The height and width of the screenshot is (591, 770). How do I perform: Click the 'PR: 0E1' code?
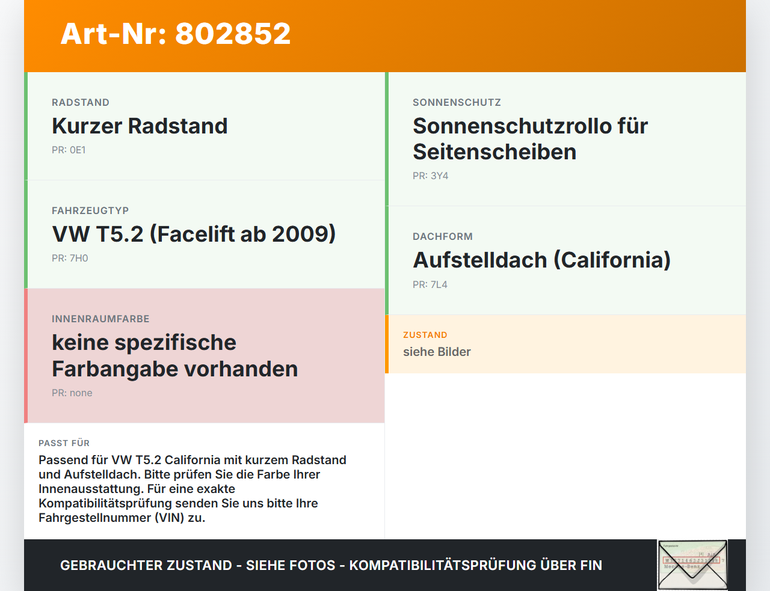(x=69, y=150)
